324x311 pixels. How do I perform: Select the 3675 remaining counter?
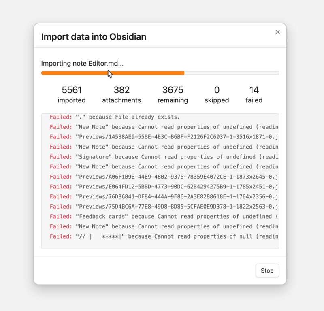click(173, 95)
